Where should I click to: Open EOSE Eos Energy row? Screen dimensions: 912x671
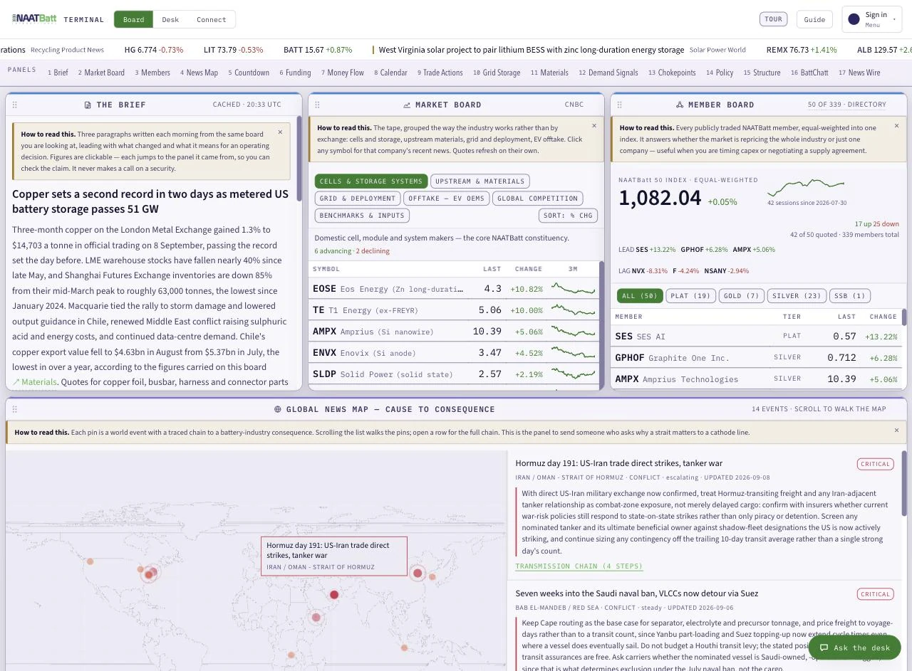pyautogui.click(x=454, y=289)
